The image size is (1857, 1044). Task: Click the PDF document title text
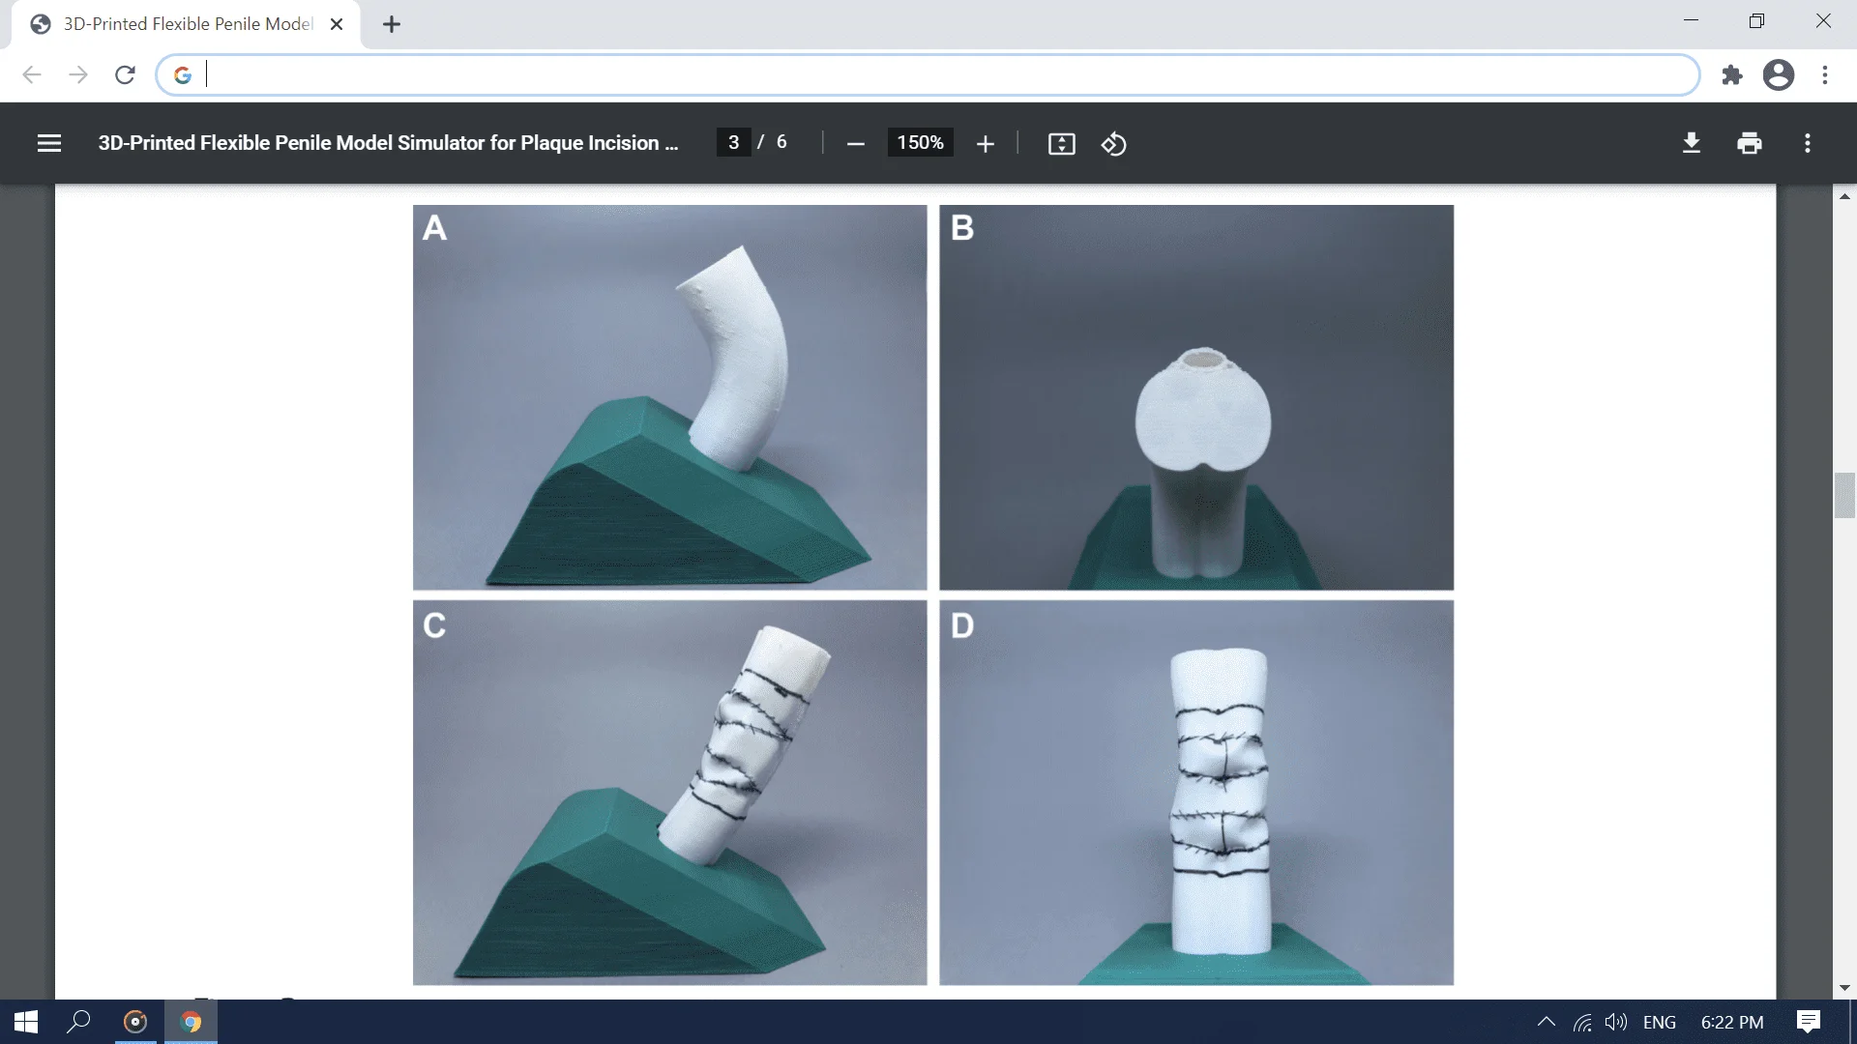388,143
